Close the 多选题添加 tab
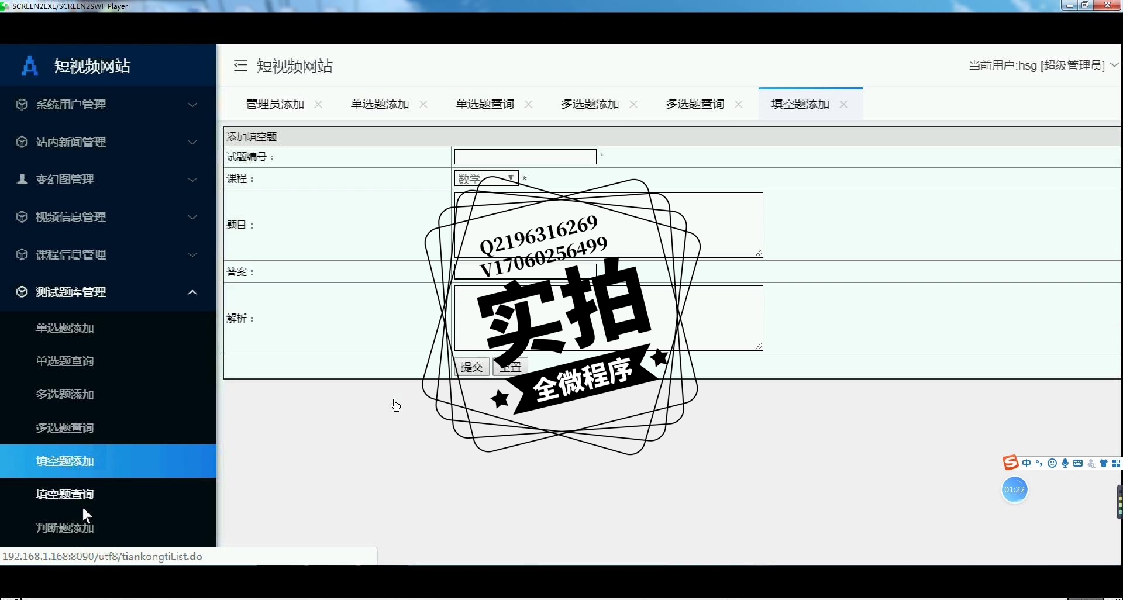 coord(633,104)
